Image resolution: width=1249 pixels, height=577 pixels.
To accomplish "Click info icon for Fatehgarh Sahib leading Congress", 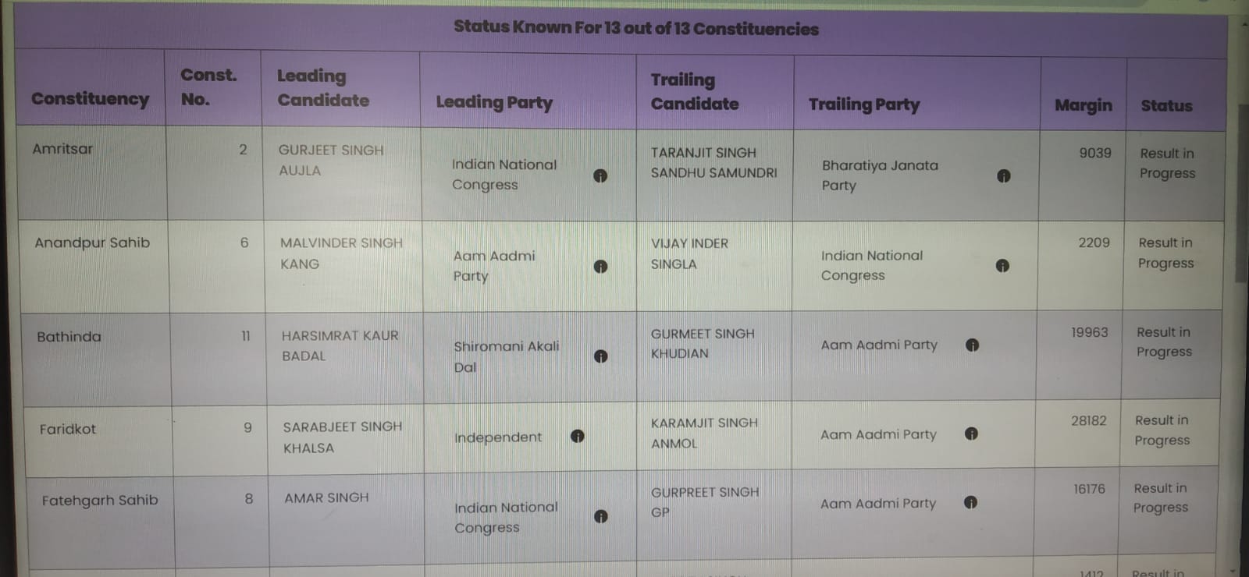I will point(600,516).
